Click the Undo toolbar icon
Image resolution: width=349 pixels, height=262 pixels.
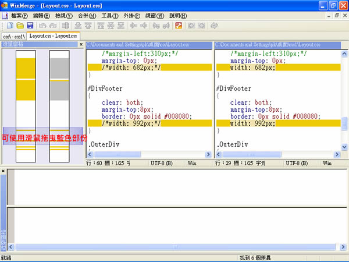pos(42,26)
